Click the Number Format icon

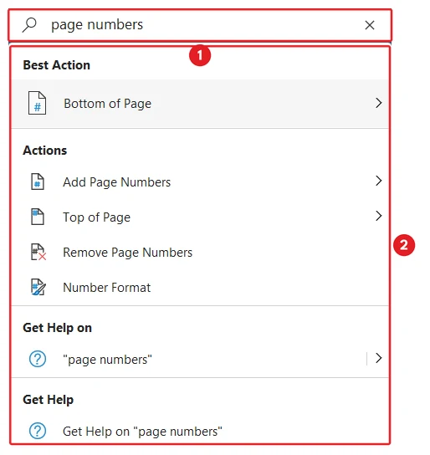[38, 287]
